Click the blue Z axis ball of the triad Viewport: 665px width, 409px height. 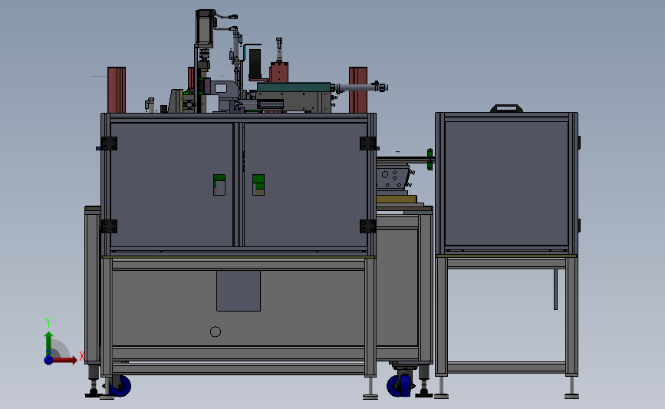[x=49, y=360]
